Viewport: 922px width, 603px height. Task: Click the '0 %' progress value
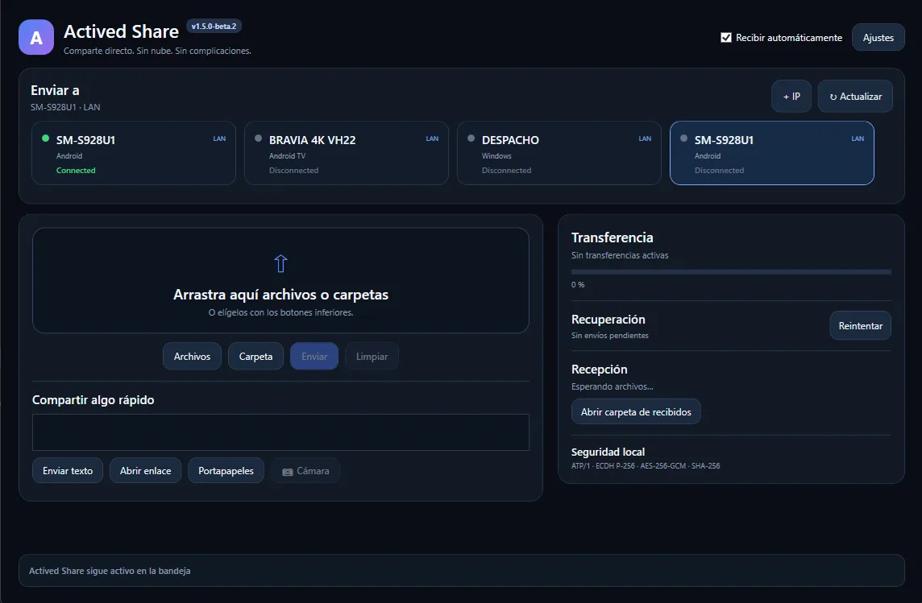coord(578,285)
